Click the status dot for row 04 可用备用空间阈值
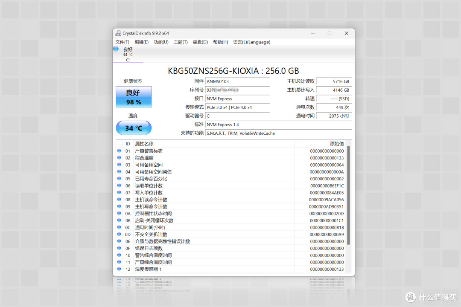Image resolution: width=461 pixels, height=307 pixels. 119,171
